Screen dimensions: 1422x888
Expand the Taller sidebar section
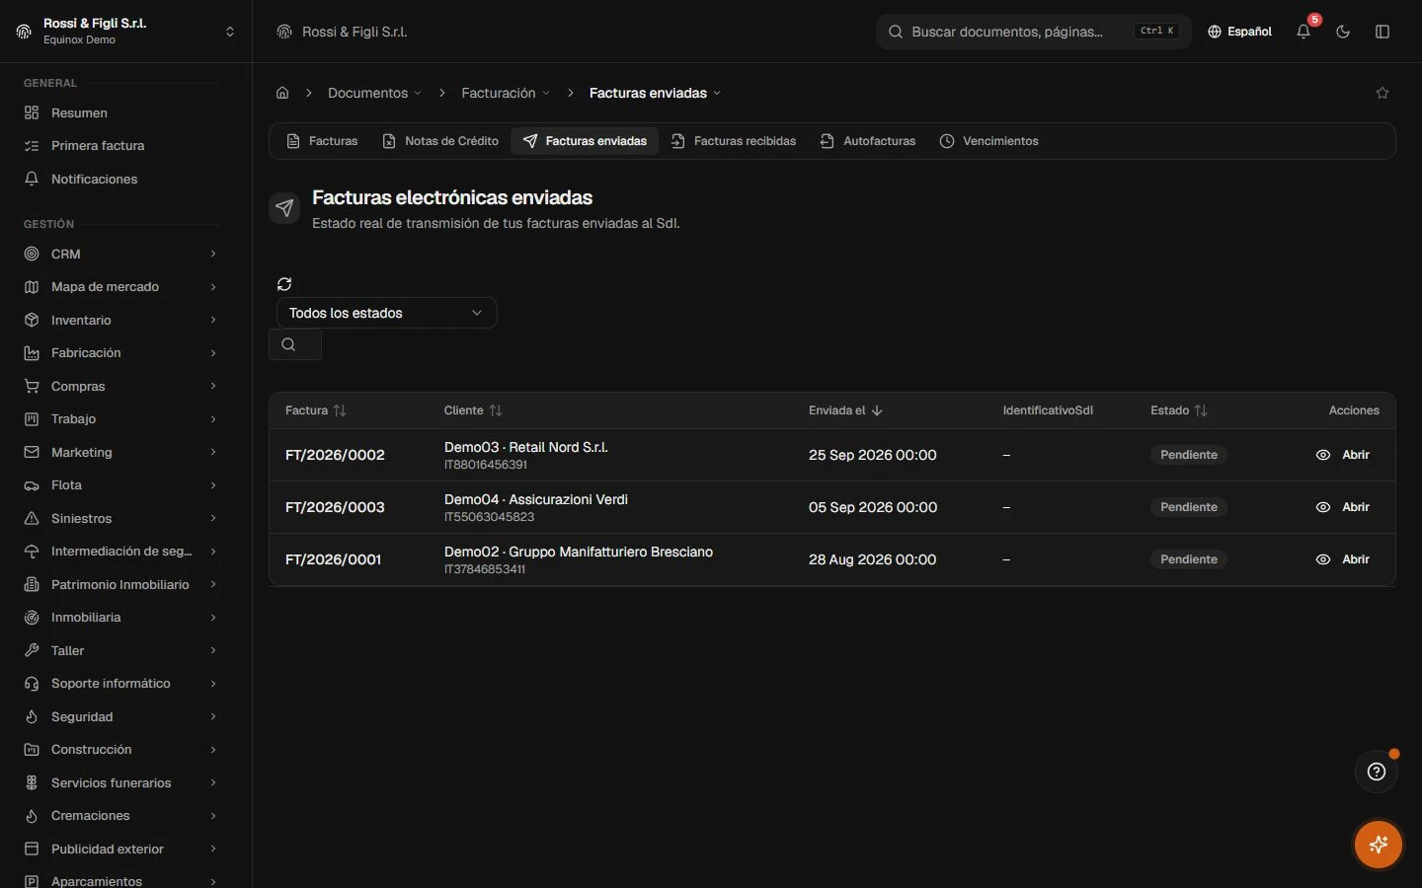point(120,650)
